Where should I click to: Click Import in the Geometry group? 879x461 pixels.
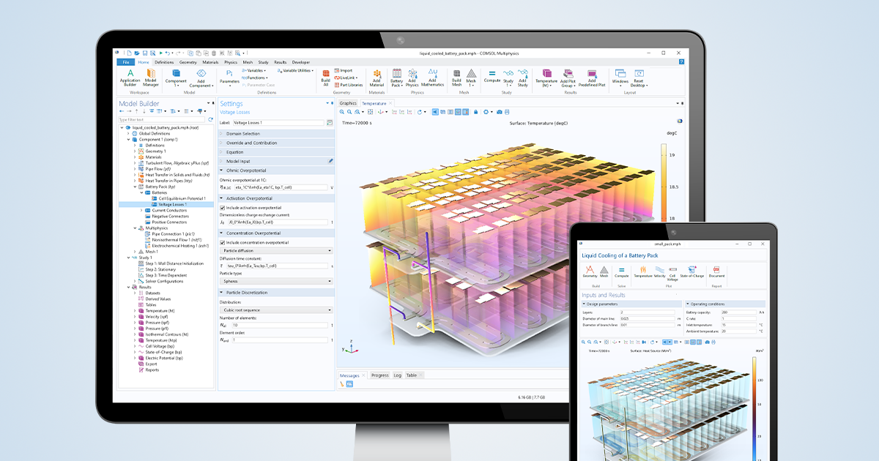click(344, 70)
